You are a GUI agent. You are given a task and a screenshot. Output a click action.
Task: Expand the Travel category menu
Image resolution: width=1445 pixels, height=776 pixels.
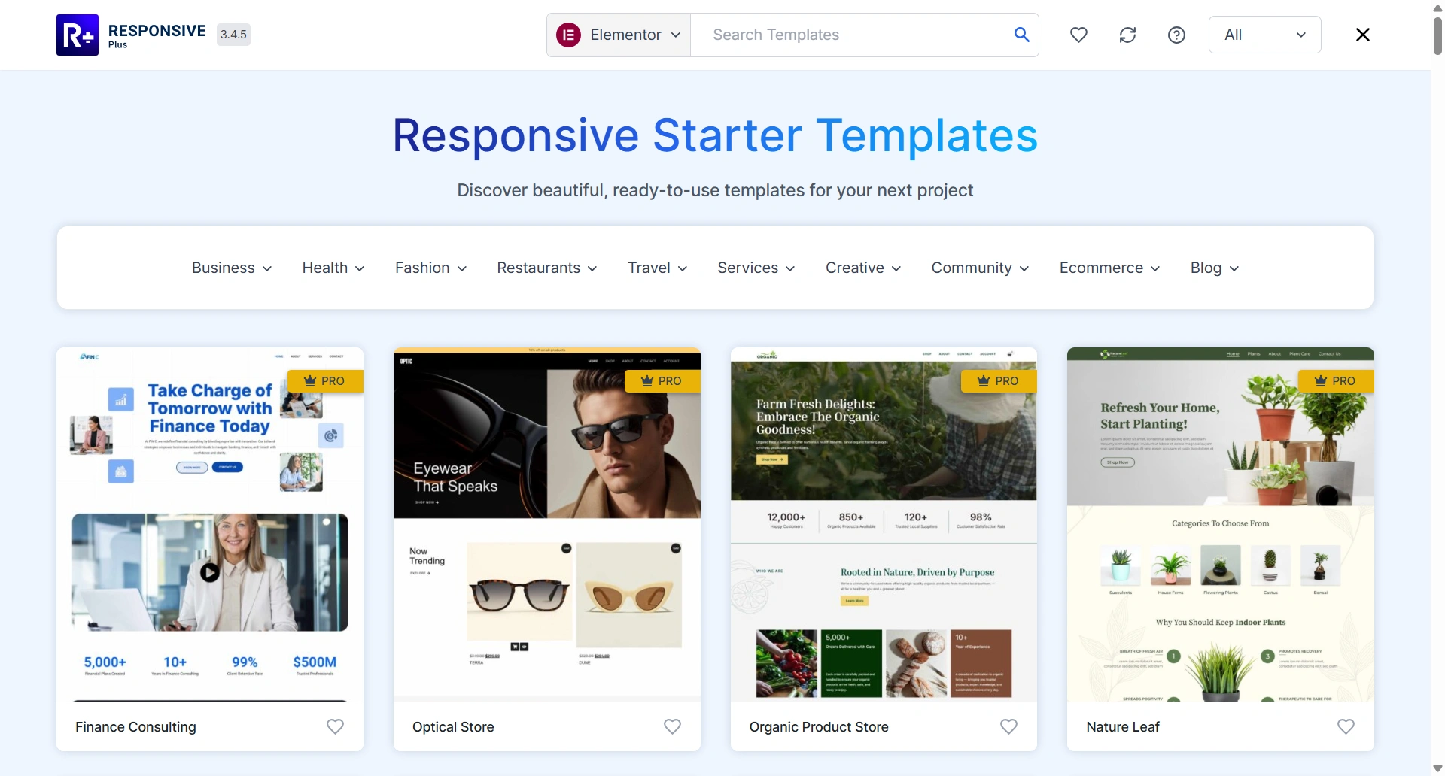(x=658, y=268)
